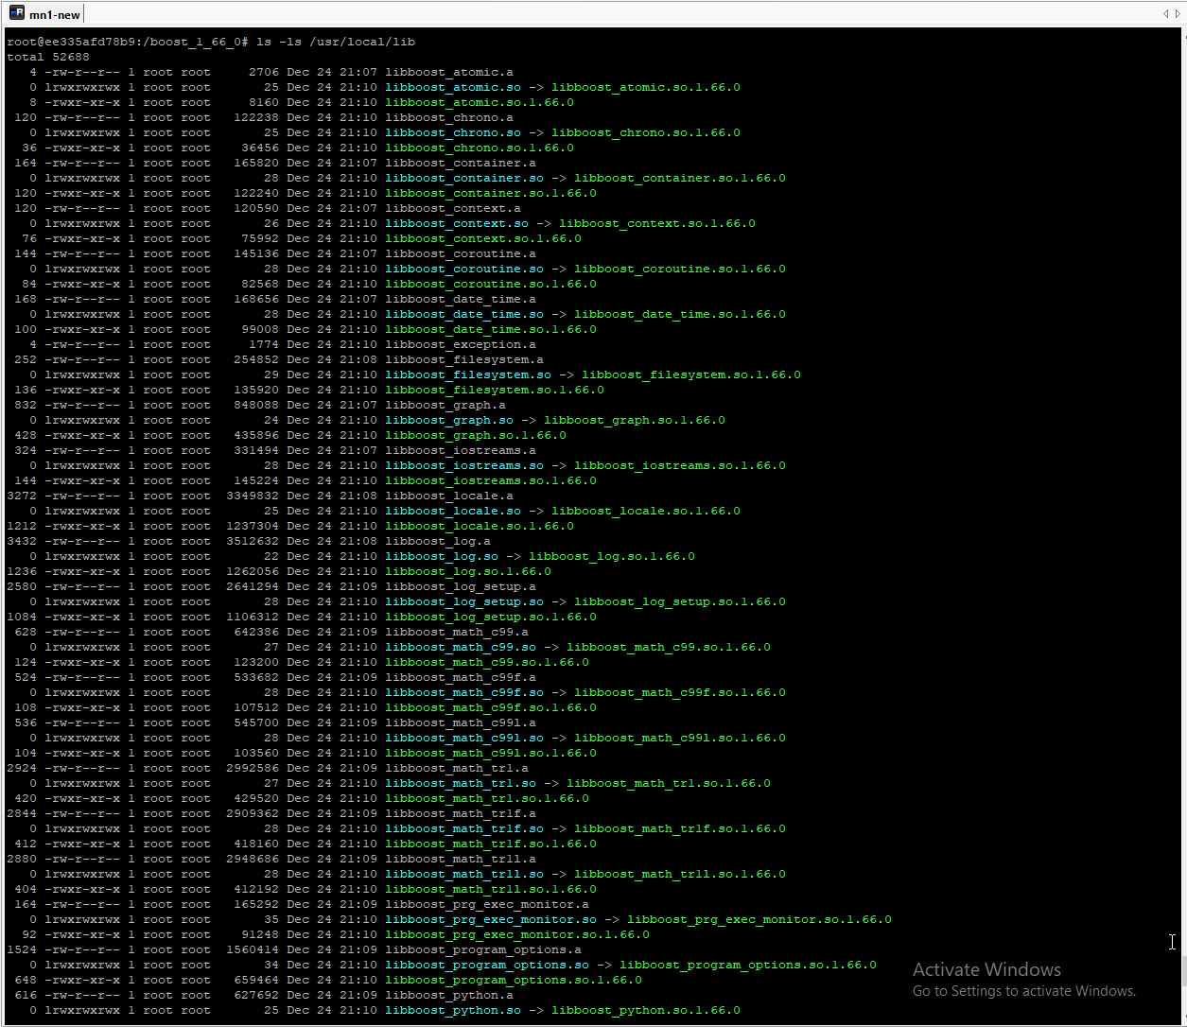Click the file name libboost_python.a
The width and height of the screenshot is (1187, 1027).
tap(449, 995)
